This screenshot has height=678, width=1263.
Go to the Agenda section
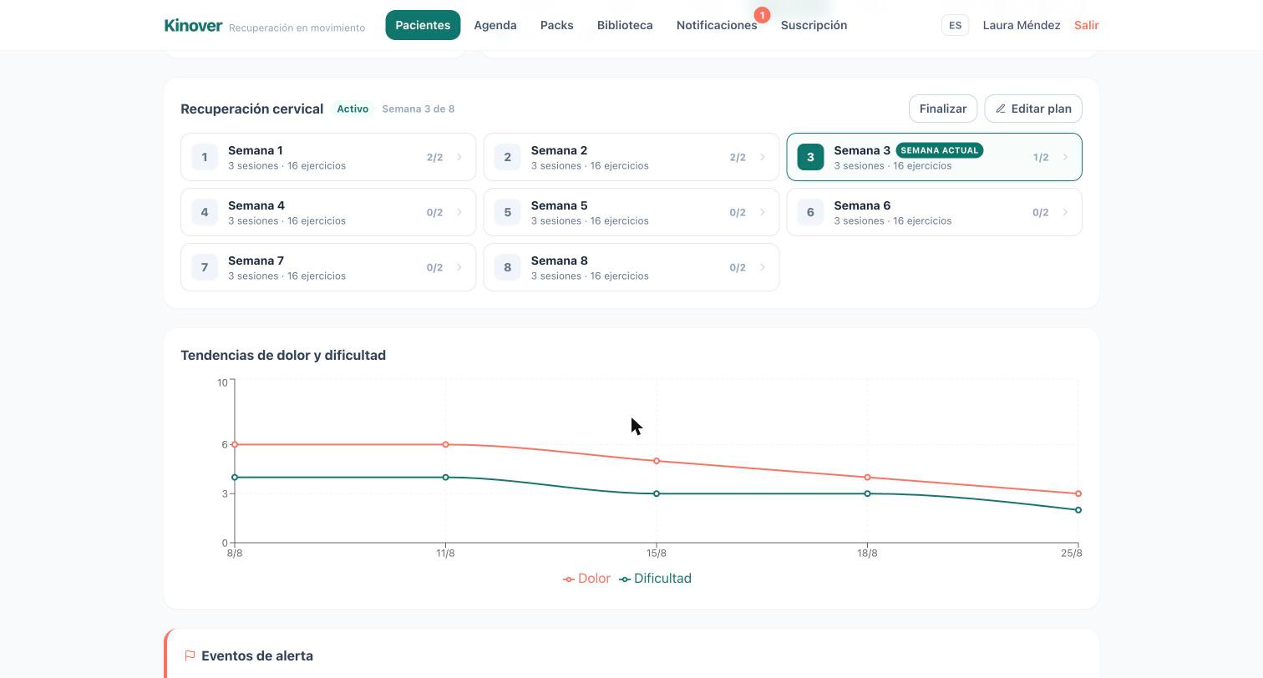[x=495, y=25]
